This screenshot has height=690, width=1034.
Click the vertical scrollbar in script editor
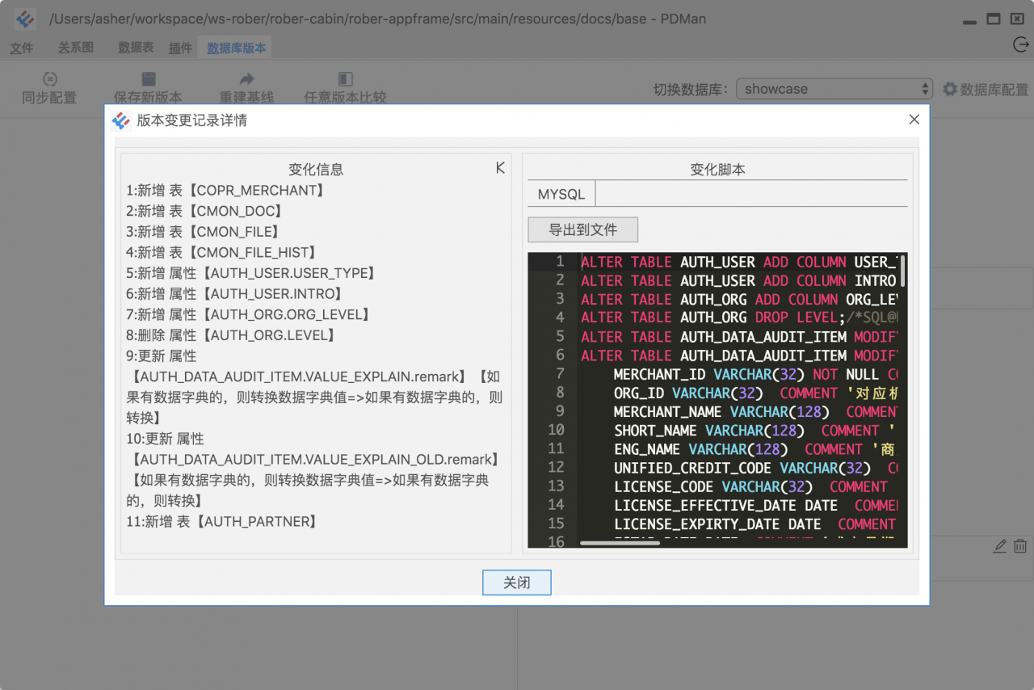click(x=902, y=271)
